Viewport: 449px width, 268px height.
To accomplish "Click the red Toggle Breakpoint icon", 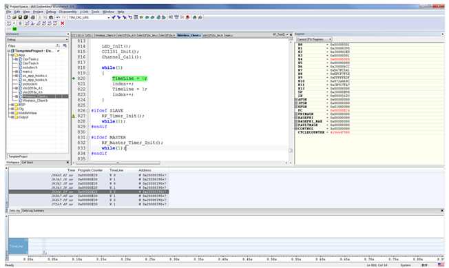I will pyautogui.click(x=187, y=17).
